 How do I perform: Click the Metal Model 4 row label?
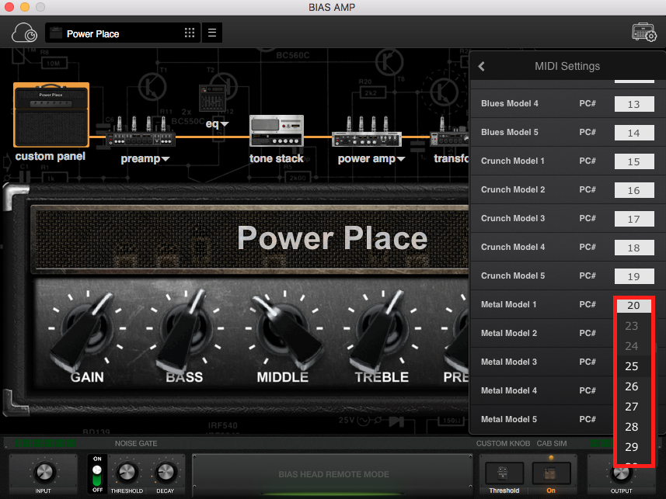[509, 391]
